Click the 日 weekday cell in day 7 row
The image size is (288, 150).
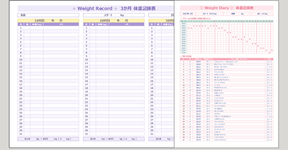(190, 77)
